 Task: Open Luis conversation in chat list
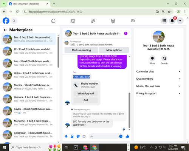point(28,63)
